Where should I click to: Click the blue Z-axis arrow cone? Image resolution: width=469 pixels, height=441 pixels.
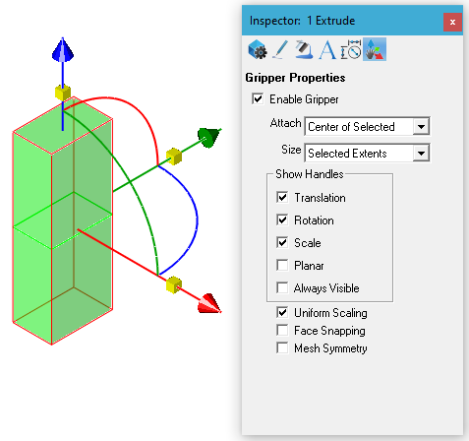point(63,50)
